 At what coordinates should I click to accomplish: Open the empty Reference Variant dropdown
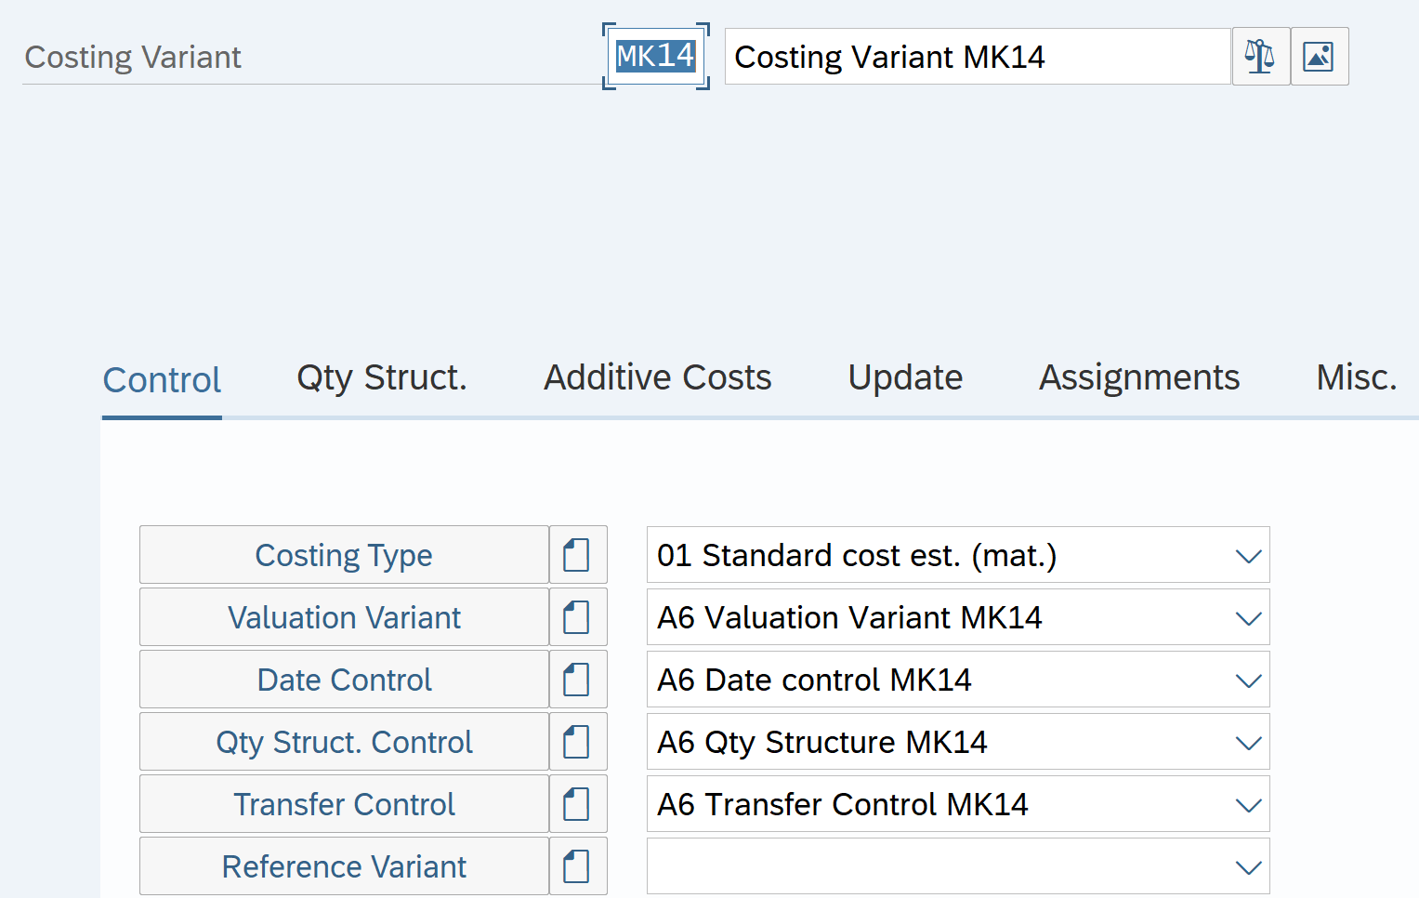tap(1248, 867)
